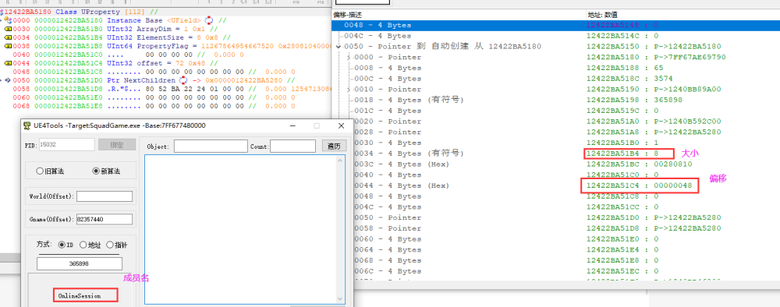Collapse the 0050 Pointer tree node

(x=339, y=47)
